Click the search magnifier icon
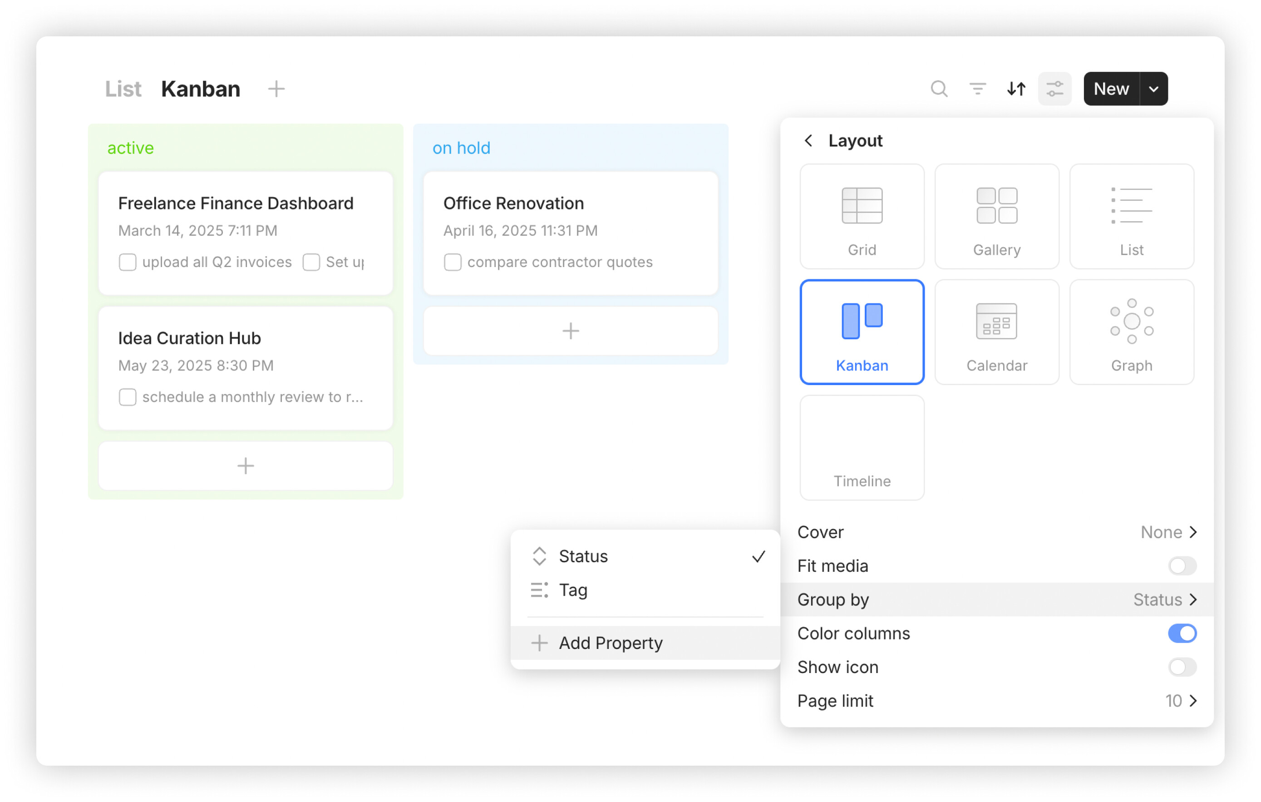The image size is (1261, 802). click(x=939, y=89)
